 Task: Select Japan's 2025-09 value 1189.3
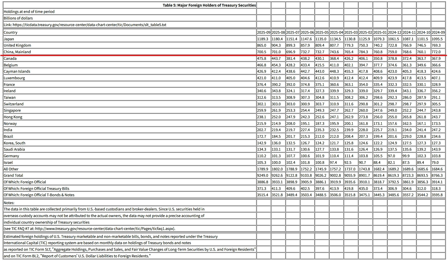point(262,39)
